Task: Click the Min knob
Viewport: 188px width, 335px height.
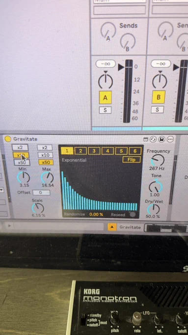Action: click(23, 177)
